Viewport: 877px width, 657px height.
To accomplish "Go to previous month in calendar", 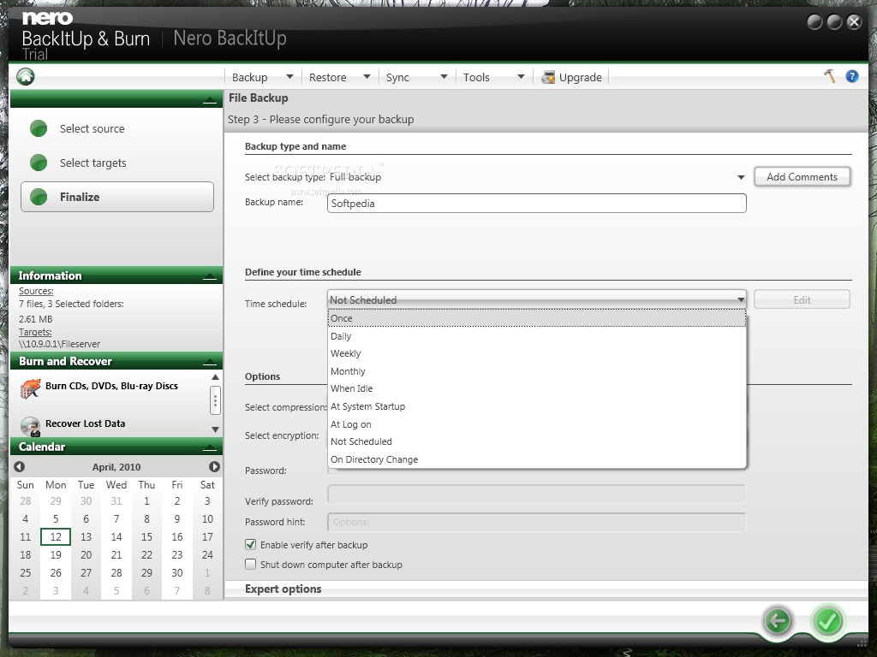I will tap(19, 466).
